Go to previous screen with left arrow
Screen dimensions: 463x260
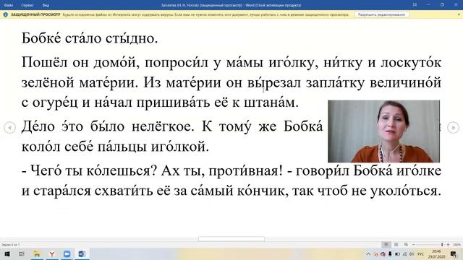tap(9, 128)
